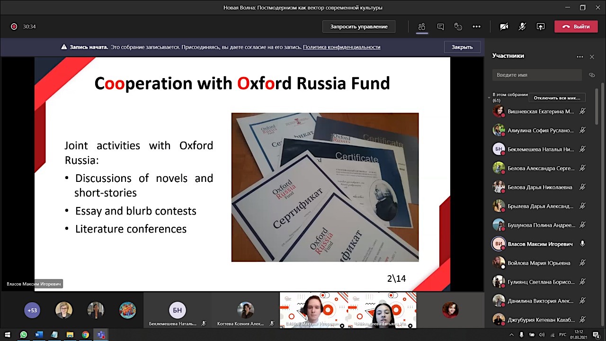Open Google Chrome from the taskbar
The image size is (606, 341).
pos(85,335)
